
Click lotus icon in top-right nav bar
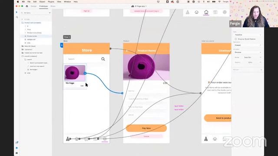coord(197,12)
